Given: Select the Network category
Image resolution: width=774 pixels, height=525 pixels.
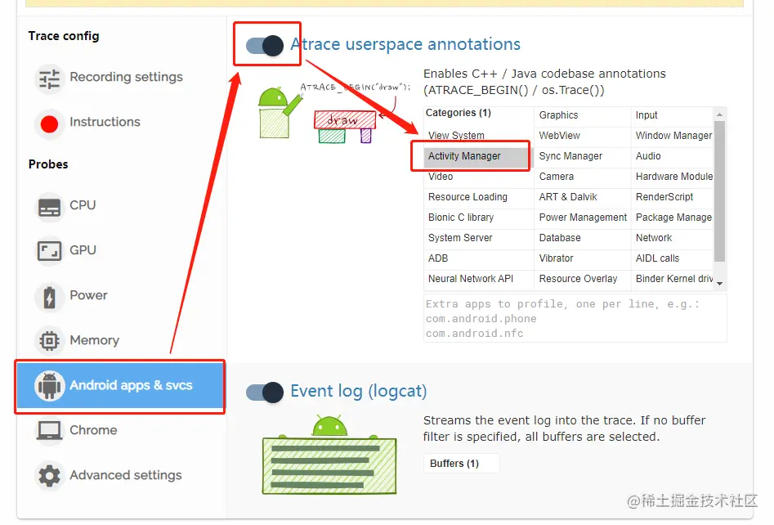Looking at the screenshot, I should click(x=672, y=238).
